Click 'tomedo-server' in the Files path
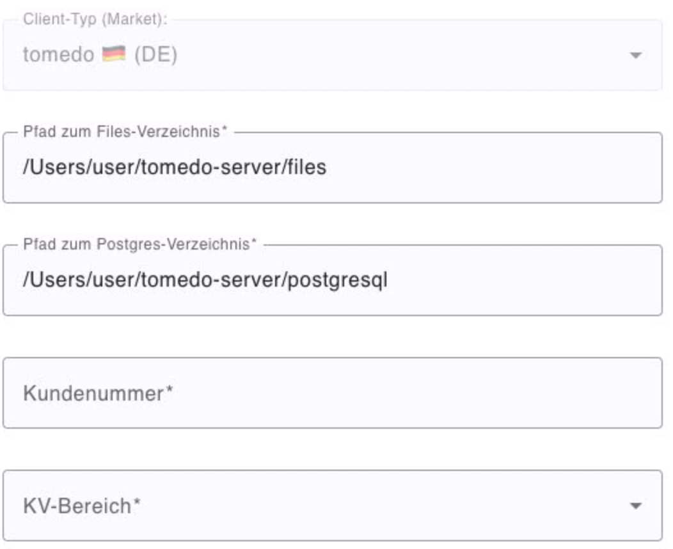 [x=210, y=167]
